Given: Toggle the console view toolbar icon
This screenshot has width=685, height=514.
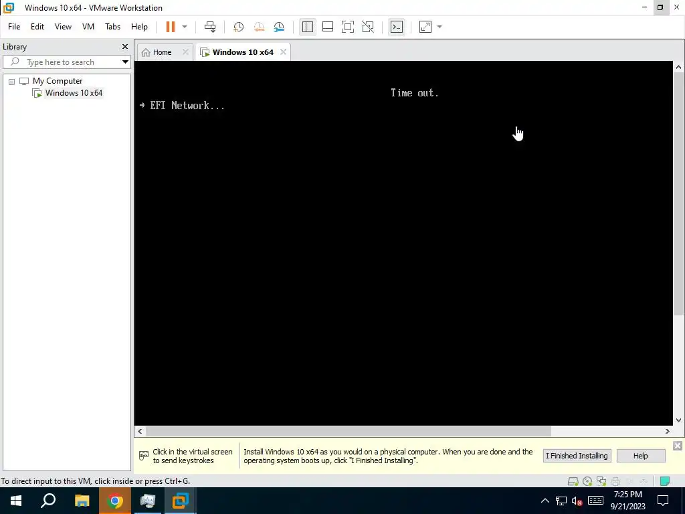Looking at the screenshot, I should [x=397, y=27].
